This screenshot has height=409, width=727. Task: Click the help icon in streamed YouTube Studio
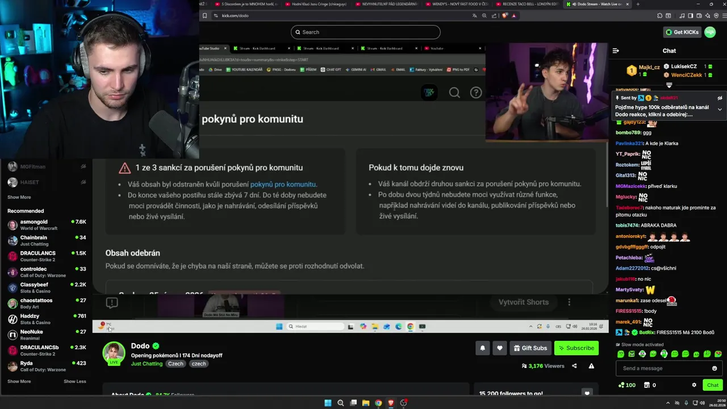tap(476, 93)
